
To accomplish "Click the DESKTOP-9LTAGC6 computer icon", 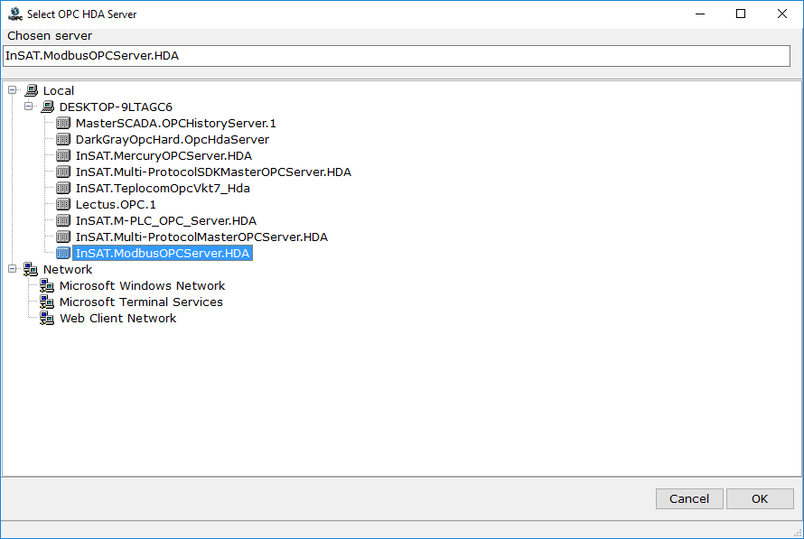I will pyautogui.click(x=48, y=107).
